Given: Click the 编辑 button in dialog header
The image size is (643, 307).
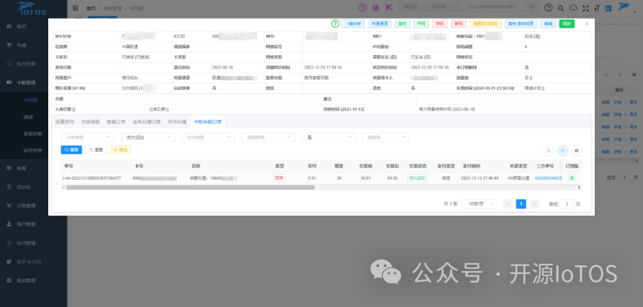Looking at the screenshot, I should coord(548,24).
